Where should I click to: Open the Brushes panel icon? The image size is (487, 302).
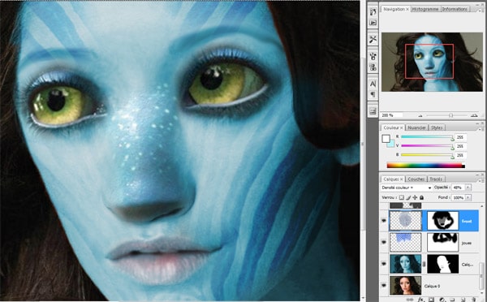[373, 56]
